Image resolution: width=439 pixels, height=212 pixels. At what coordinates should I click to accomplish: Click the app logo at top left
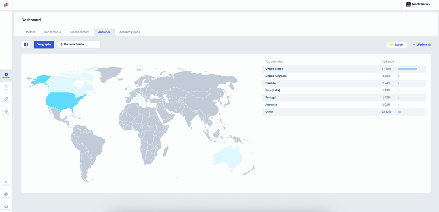6,5
